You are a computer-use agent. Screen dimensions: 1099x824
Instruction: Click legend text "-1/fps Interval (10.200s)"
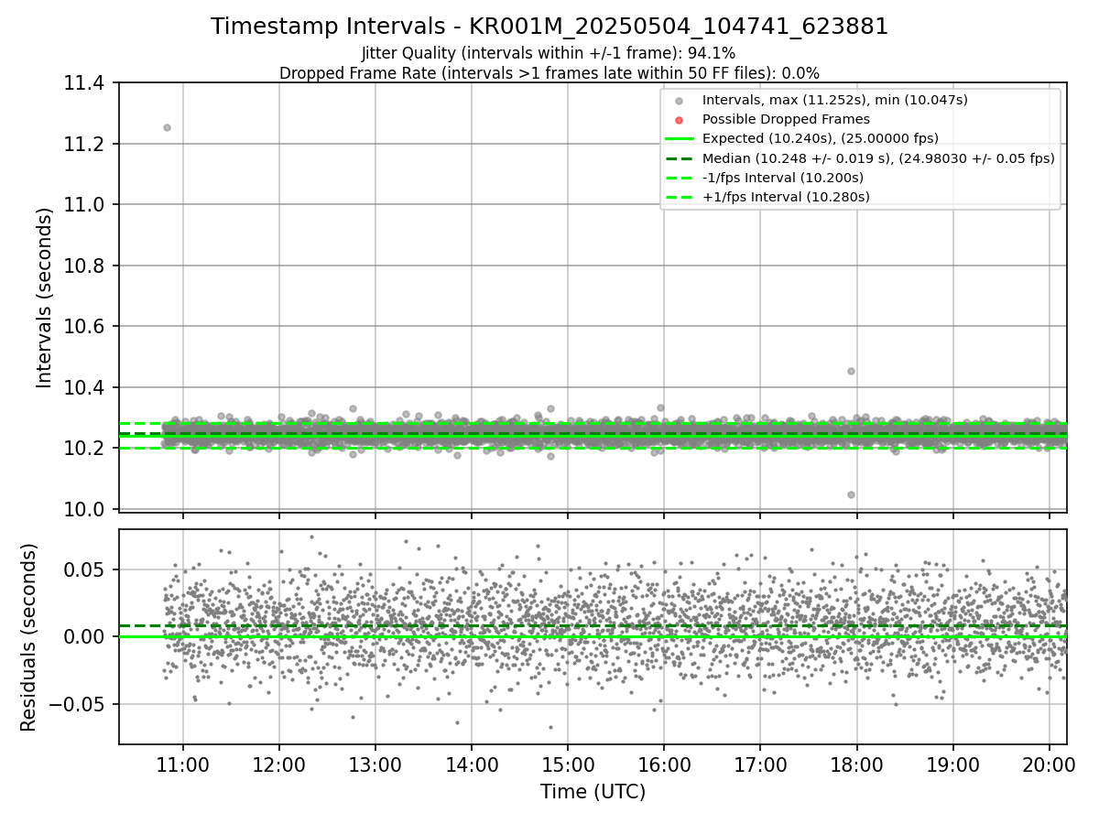tap(783, 178)
